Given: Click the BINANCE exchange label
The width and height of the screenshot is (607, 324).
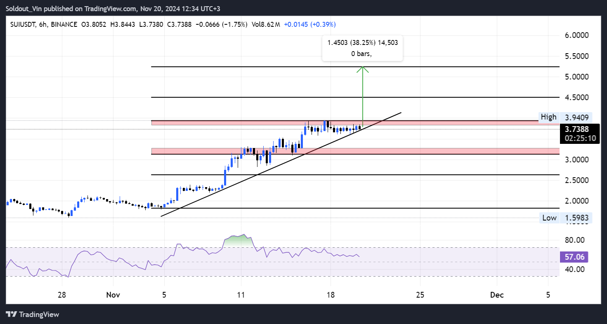Looking at the screenshot, I should point(64,24).
